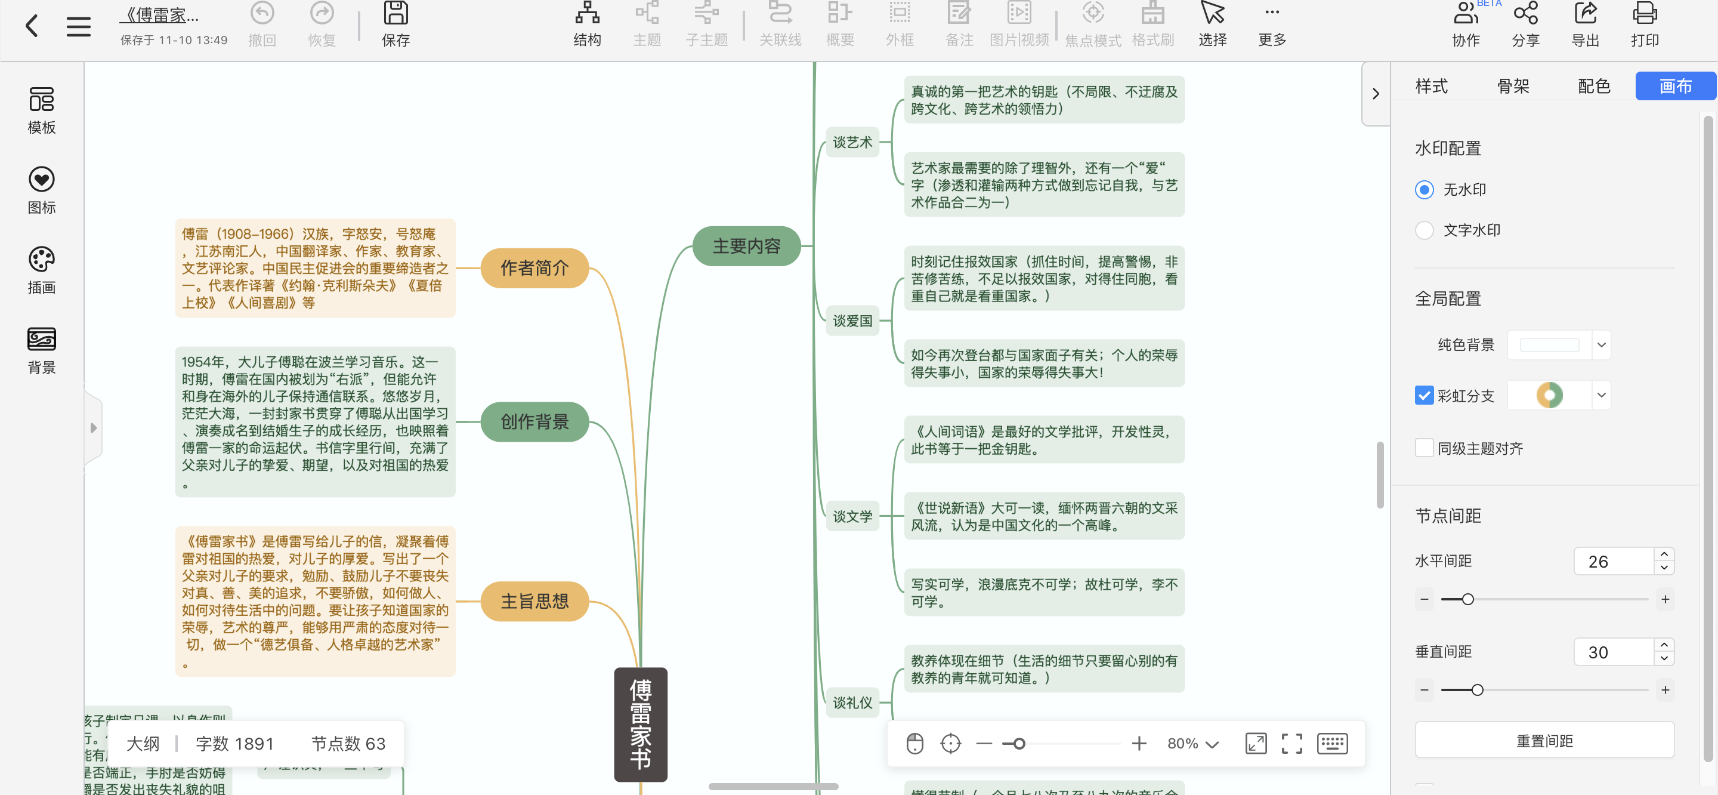The height and width of the screenshot is (795, 1718).
Task: Switch to the 骨架 tab
Action: 1513,86
